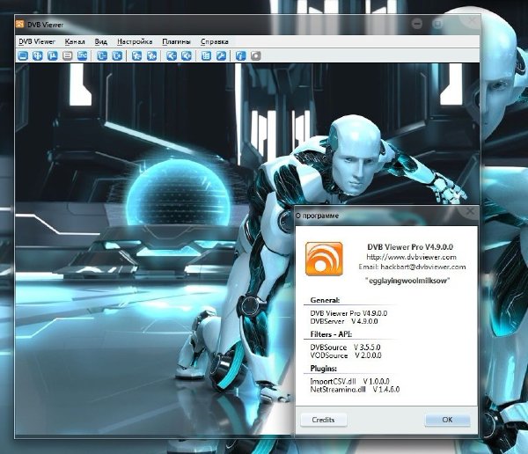
Task: Click OK in the О программе dialog
Action: 447,420
